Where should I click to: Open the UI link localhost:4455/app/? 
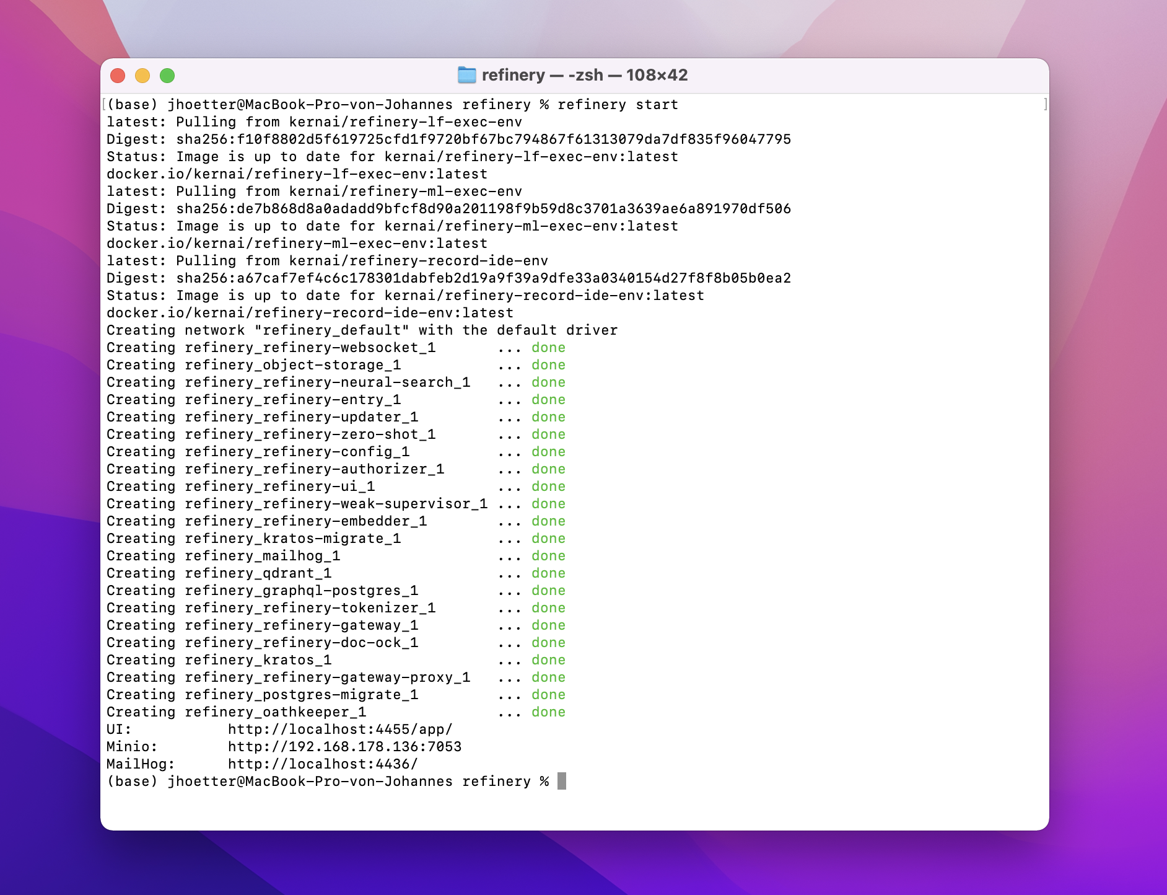click(340, 730)
